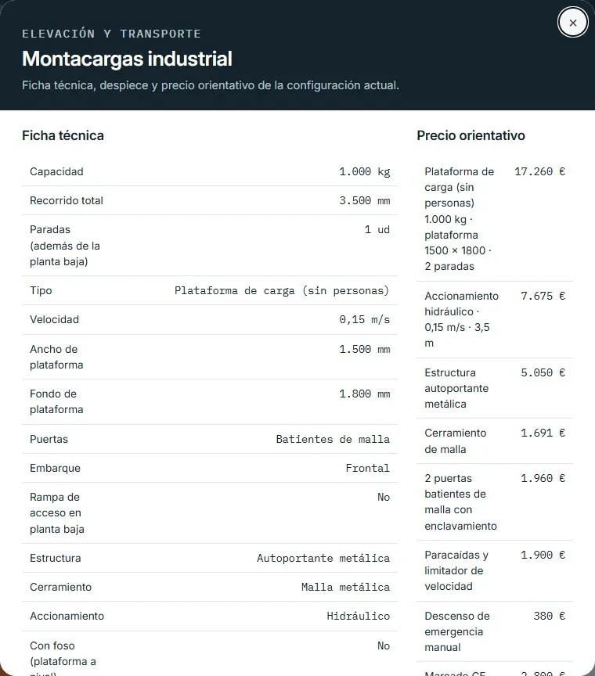This screenshot has width=595, height=676.
Task: Click the 'Montacargas industrial' heading
Action: pyautogui.click(x=127, y=59)
